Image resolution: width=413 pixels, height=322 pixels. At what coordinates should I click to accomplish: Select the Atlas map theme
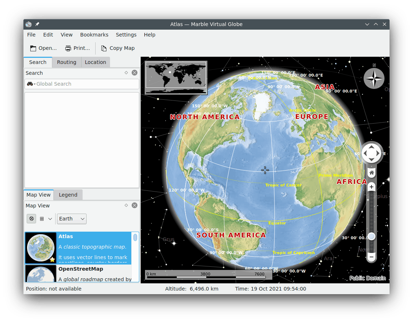(x=78, y=248)
